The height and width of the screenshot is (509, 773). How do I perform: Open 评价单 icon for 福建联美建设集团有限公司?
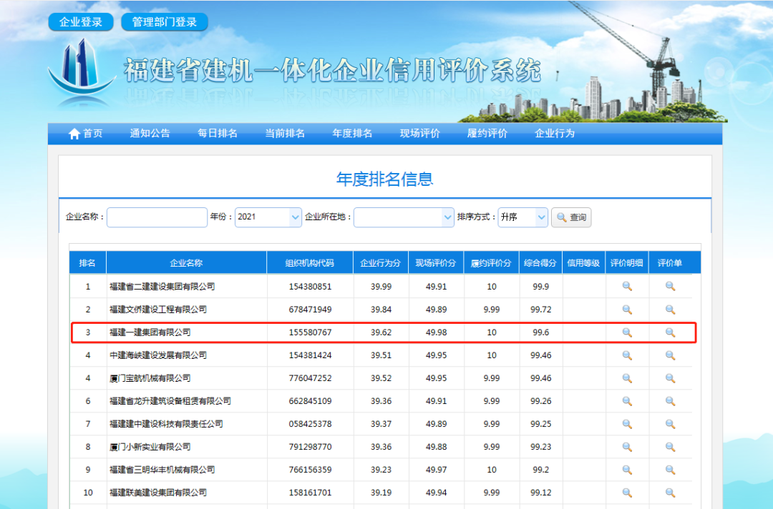pos(671,493)
